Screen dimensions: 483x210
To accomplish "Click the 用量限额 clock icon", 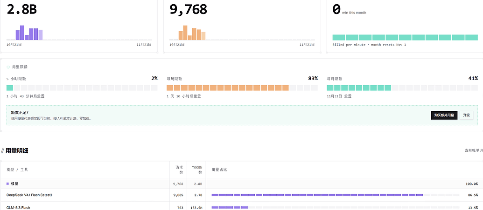I will point(8,67).
